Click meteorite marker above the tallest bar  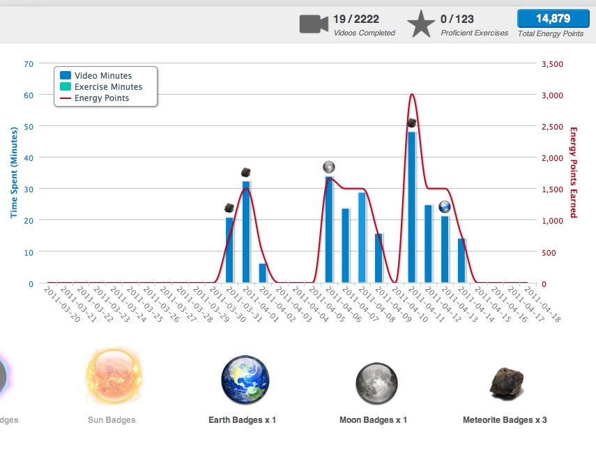[411, 123]
